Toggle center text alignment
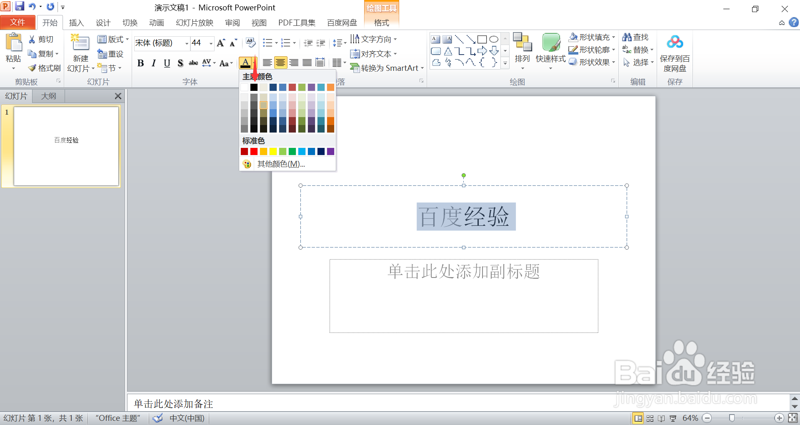This screenshot has width=800, height=425. (x=280, y=63)
